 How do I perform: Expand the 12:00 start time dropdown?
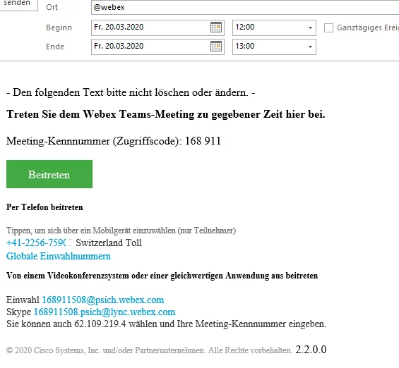[310, 27]
